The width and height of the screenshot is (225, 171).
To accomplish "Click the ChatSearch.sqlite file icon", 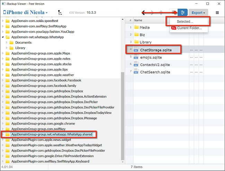I will 136,72.
